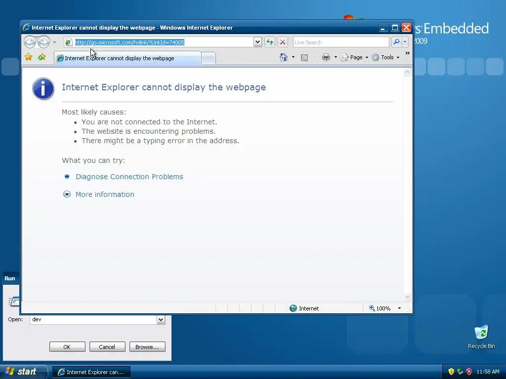
Task: Click Diagnose Connection Problems link
Action: [x=129, y=177]
